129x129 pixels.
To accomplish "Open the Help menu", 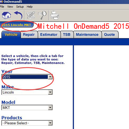I will point(30,7).
